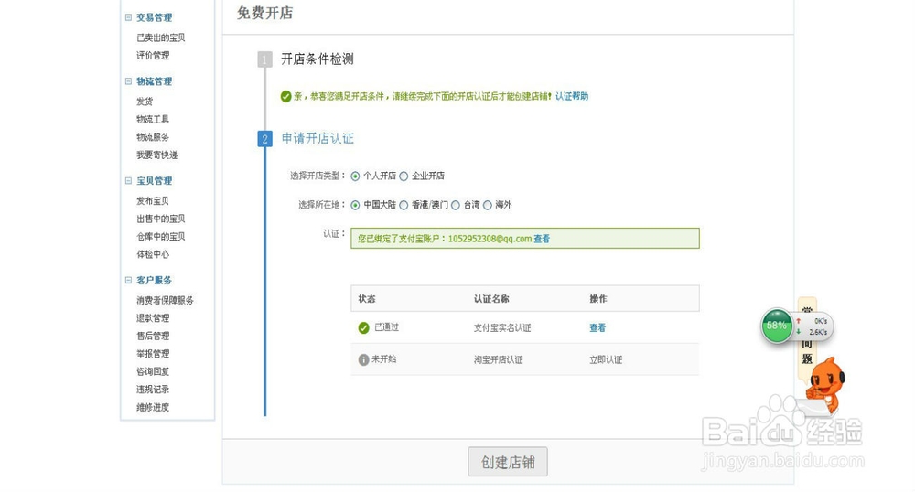Open 售后管理 in sidebar
This screenshot has width=915, height=492.
coord(153,336)
